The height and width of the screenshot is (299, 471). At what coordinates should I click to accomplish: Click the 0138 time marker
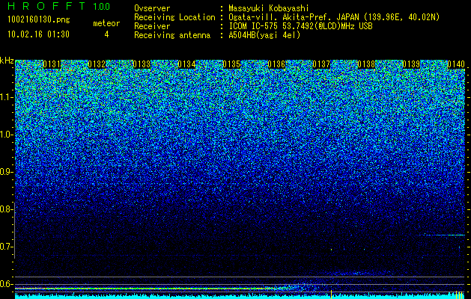[366, 64]
